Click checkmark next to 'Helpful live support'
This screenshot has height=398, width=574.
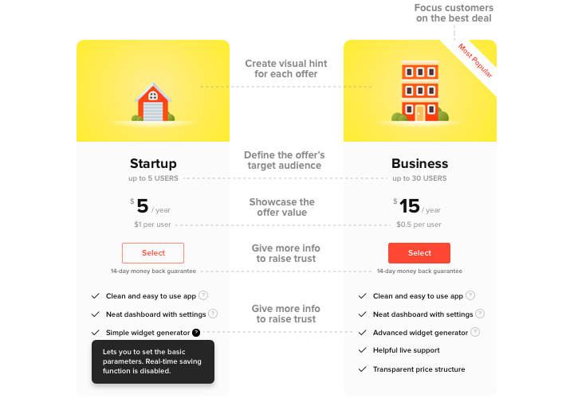point(363,350)
